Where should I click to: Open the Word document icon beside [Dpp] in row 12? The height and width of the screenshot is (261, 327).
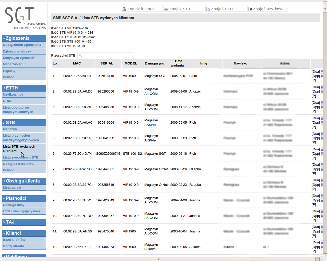pyautogui.click(x=322, y=247)
